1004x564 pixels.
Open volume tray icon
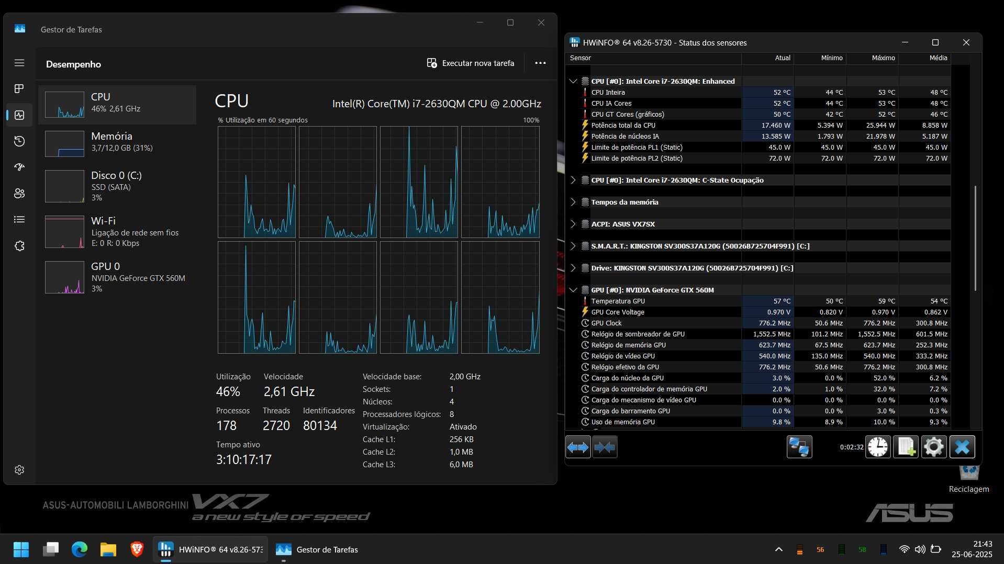[920, 549]
